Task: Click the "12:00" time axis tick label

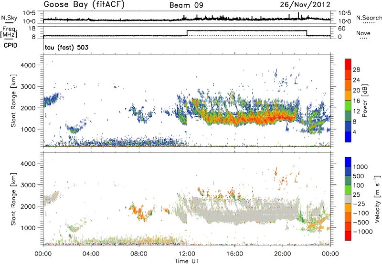Action: 187,254
